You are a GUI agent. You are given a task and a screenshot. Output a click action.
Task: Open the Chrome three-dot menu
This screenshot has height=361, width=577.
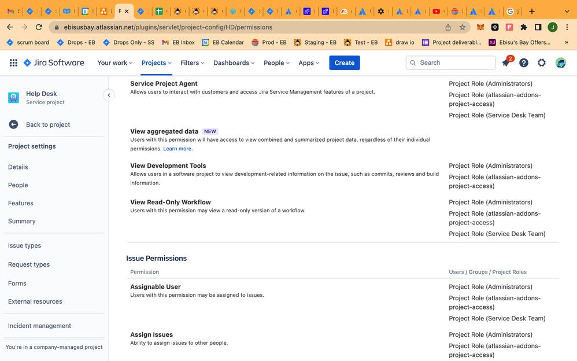(x=567, y=27)
